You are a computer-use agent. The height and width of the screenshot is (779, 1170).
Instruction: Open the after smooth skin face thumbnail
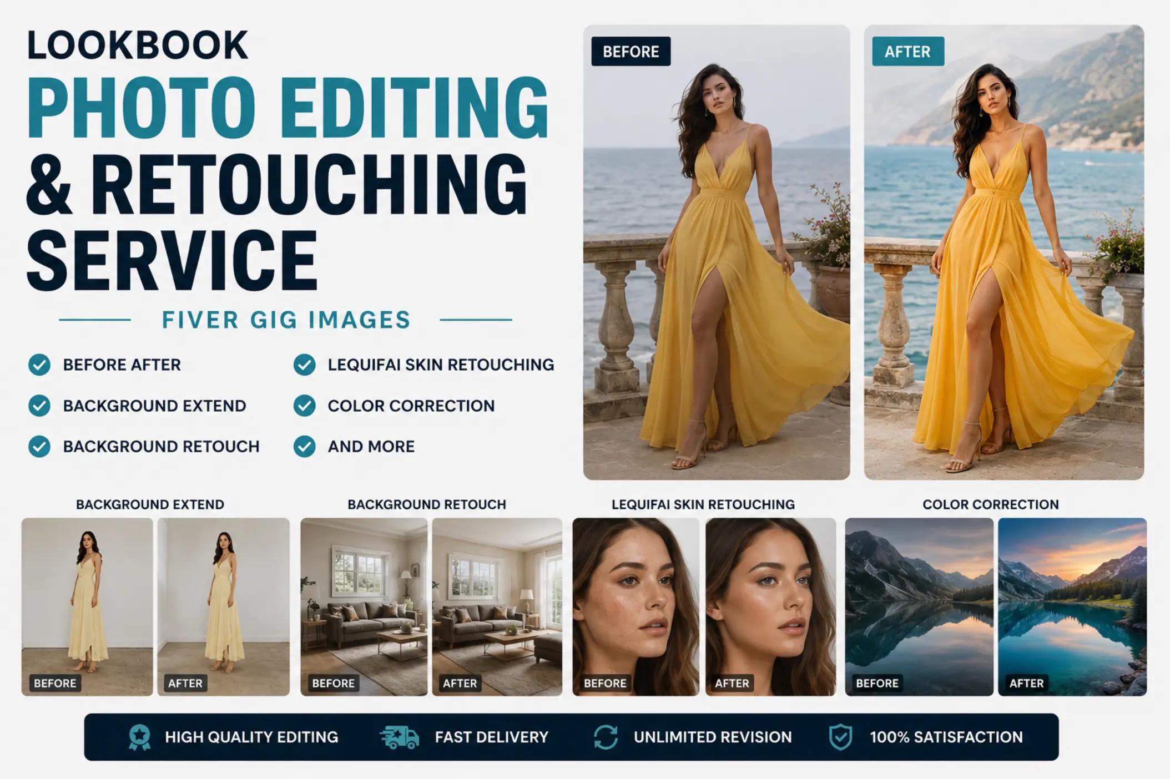click(770, 607)
